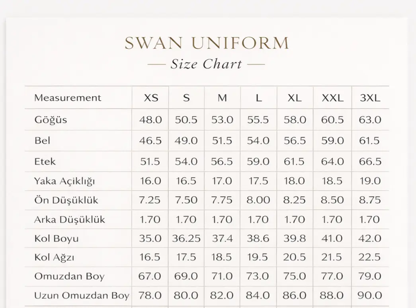
Task: Click the Size Chart subtitle
Action: pyautogui.click(x=206, y=64)
